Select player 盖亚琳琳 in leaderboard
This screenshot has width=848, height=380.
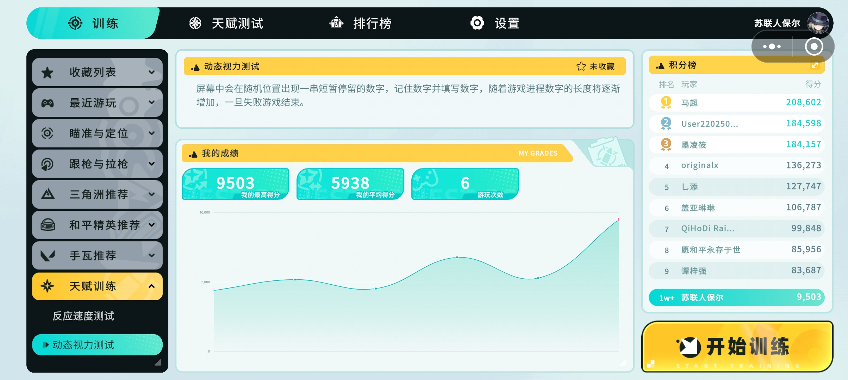pyautogui.click(x=736, y=208)
